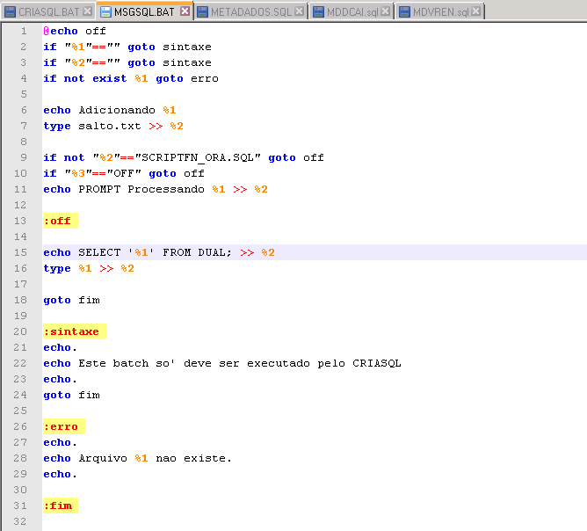Click line number 32 in the margin

[x=20, y=521]
